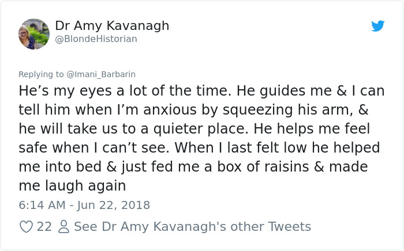Click the Twitter bird logo icon
This screenshot has height=251, width=404.
point(377,26)
